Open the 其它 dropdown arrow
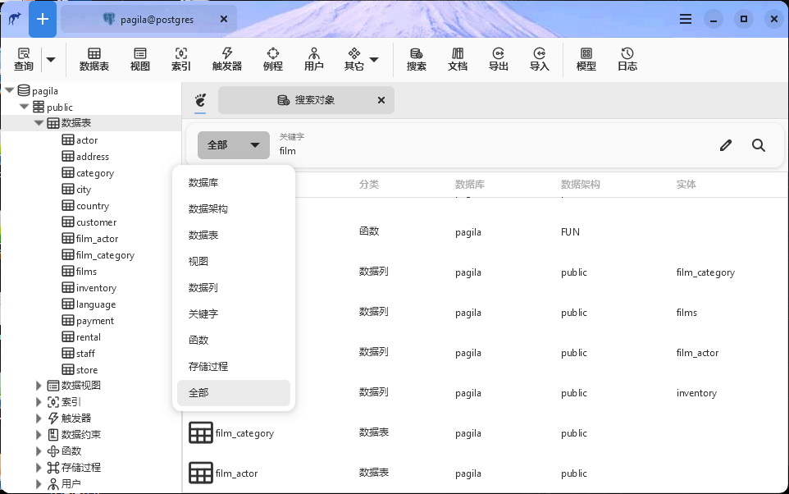Image resolution: width=789 pixels, height=494 pixels. pyautogui.click(x=376, y=59)
